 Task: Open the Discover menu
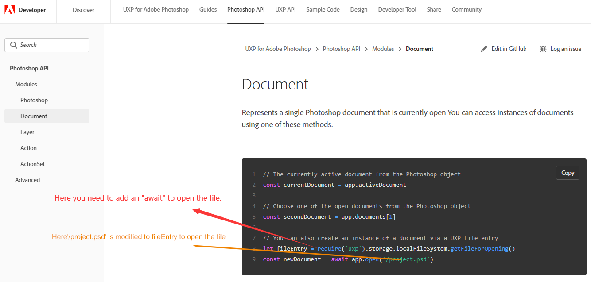[83, 9]
